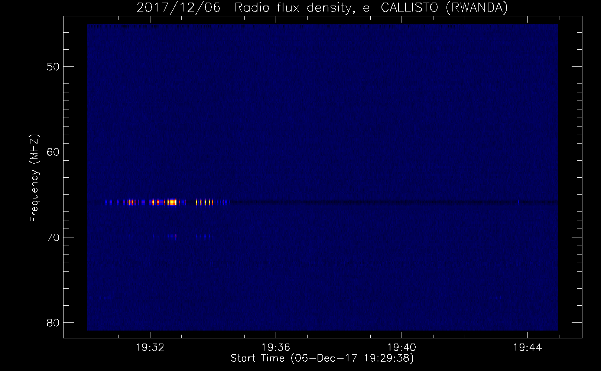
Task: Click the 50 frequency tick label
Action: 53,67
